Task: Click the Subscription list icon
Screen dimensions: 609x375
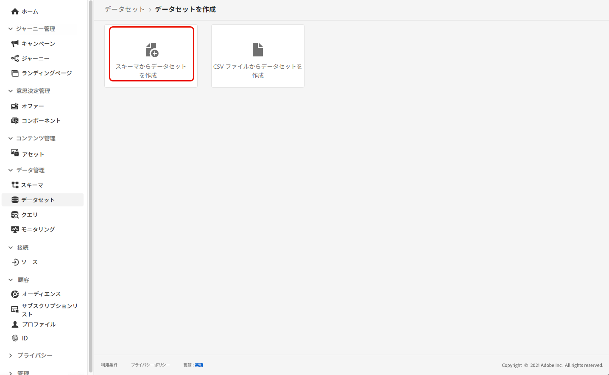Action: pyautogui.click(x=15, y=310)
